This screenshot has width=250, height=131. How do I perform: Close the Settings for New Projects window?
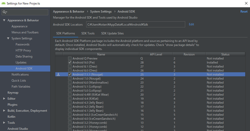(246, 3)
